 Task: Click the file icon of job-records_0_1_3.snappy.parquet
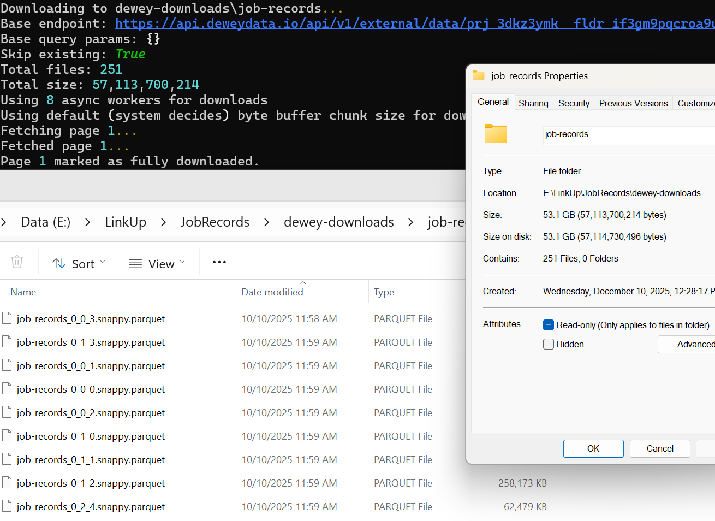point(7,342)
